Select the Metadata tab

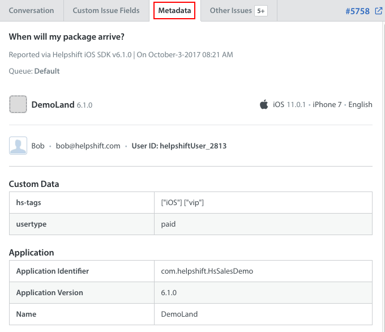click(174, 11)
